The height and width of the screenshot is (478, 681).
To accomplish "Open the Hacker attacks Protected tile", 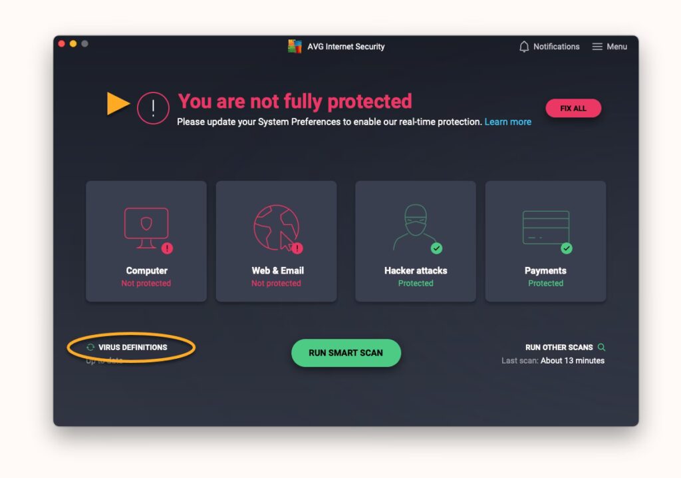I will point(416,242).
